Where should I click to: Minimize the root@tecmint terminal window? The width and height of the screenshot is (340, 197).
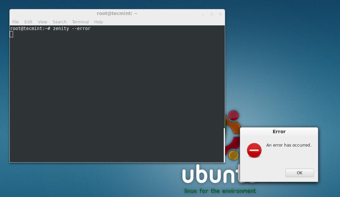coord(203,14)
